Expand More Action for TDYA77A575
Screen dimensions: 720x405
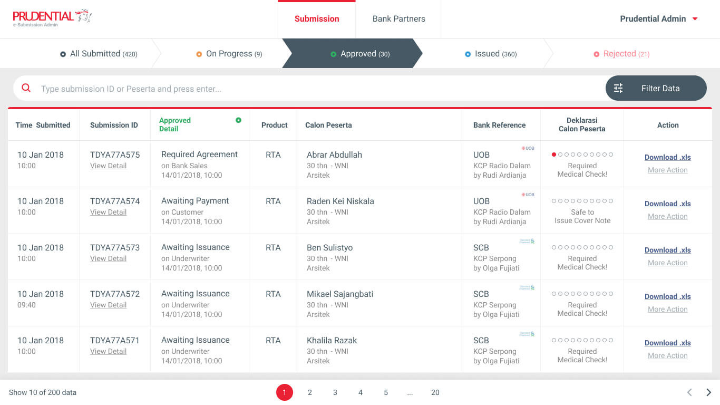coord(667,170)
